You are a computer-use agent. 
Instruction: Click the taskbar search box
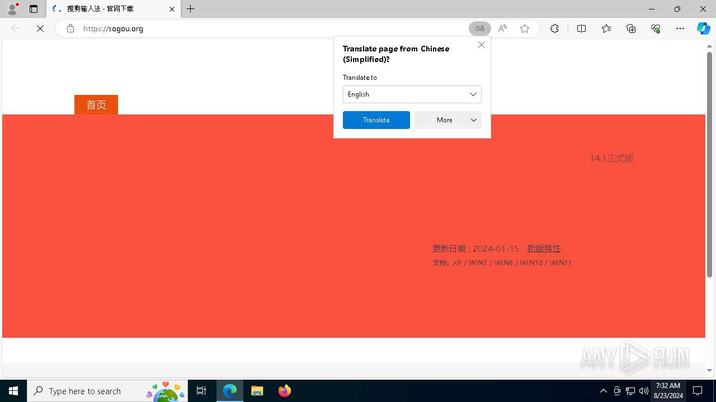pyautogui.click(x=107, y=391)
